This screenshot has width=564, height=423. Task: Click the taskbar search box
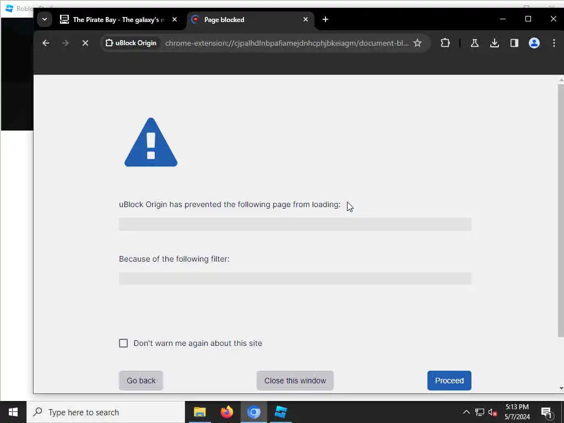tap(106, 412)
